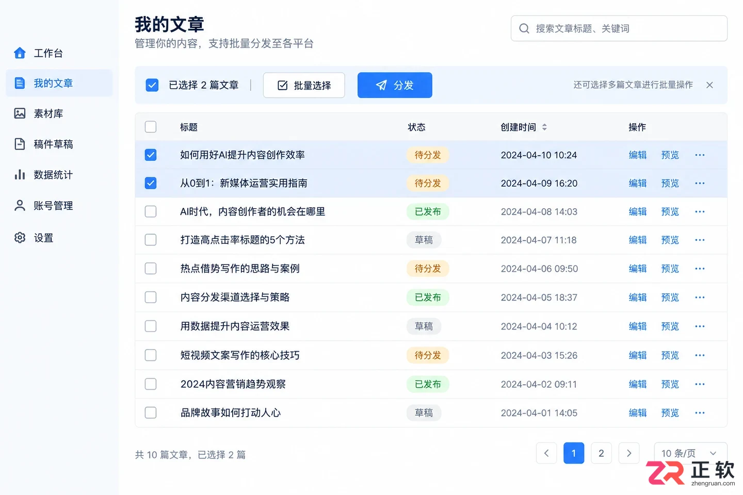743x495 pixels.
Task: Open more actions for 从0到1：新媒体运营实用指南
Action: [x=700, y=183]
